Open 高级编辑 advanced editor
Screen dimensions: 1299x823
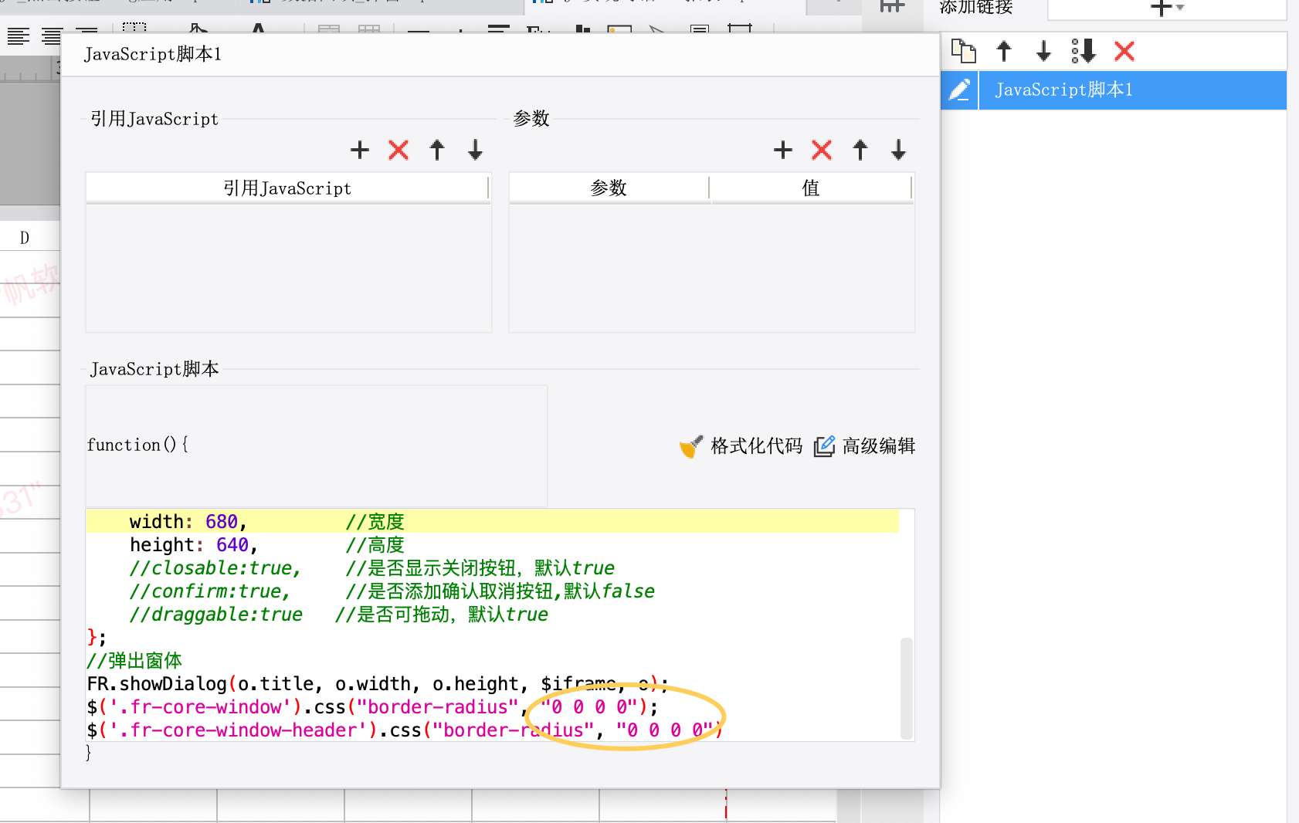coord(865,446)
